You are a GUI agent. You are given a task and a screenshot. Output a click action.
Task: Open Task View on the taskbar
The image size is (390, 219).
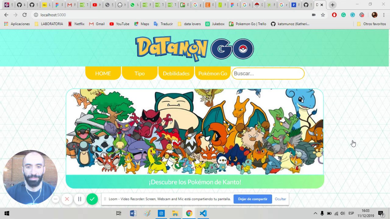click(119, 213)
